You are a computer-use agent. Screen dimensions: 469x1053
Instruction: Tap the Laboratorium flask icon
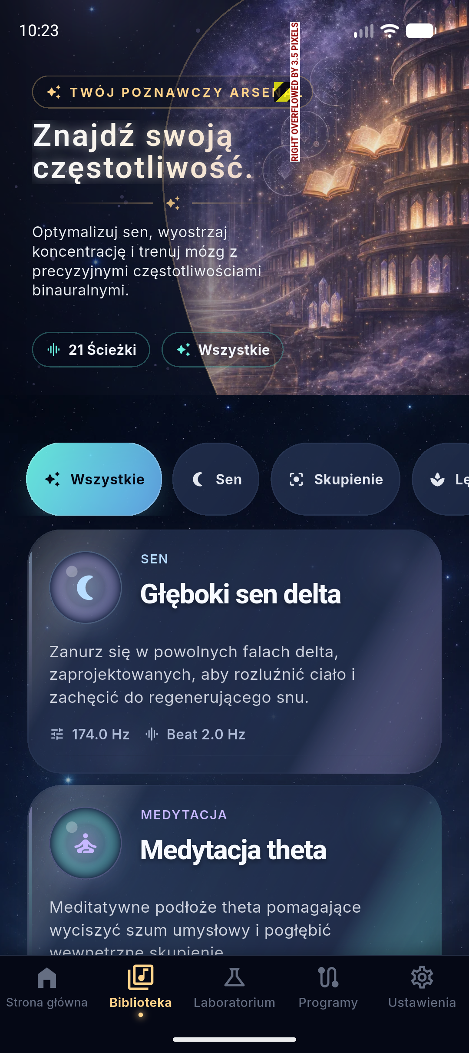[234, 977]
